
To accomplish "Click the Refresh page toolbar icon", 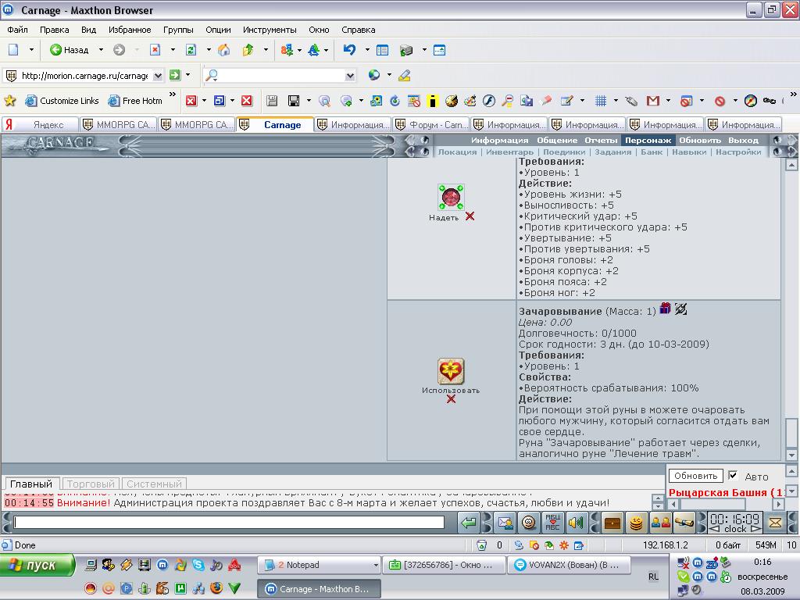I will (191, 50).
